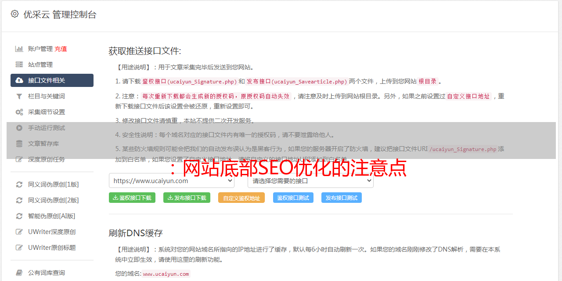This screenshot has width=562, height=281.
Task: Open UWriter深度原创
Action: pos(52,232)
